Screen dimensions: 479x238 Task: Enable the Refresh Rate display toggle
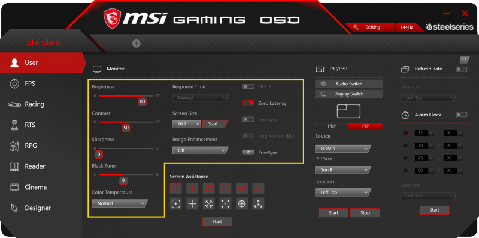pos(461,69)
